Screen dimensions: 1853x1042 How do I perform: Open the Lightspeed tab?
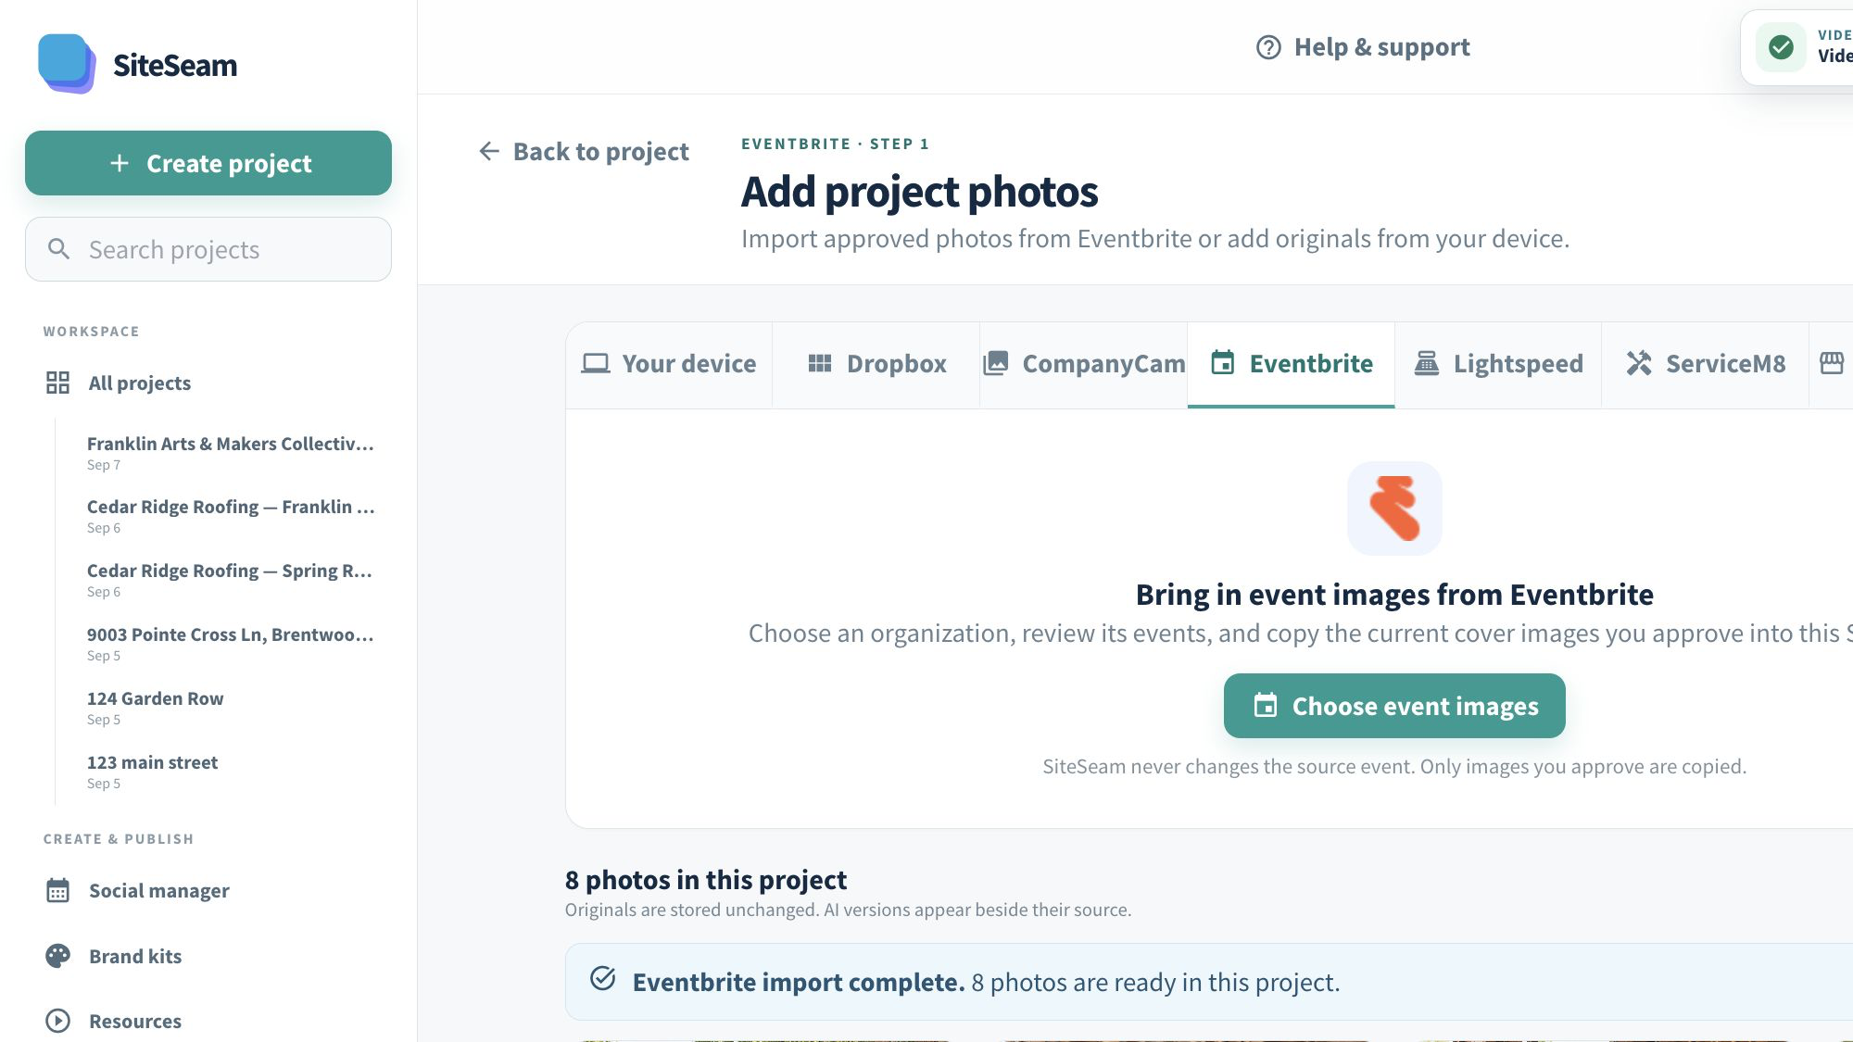tap(1499, 364)
